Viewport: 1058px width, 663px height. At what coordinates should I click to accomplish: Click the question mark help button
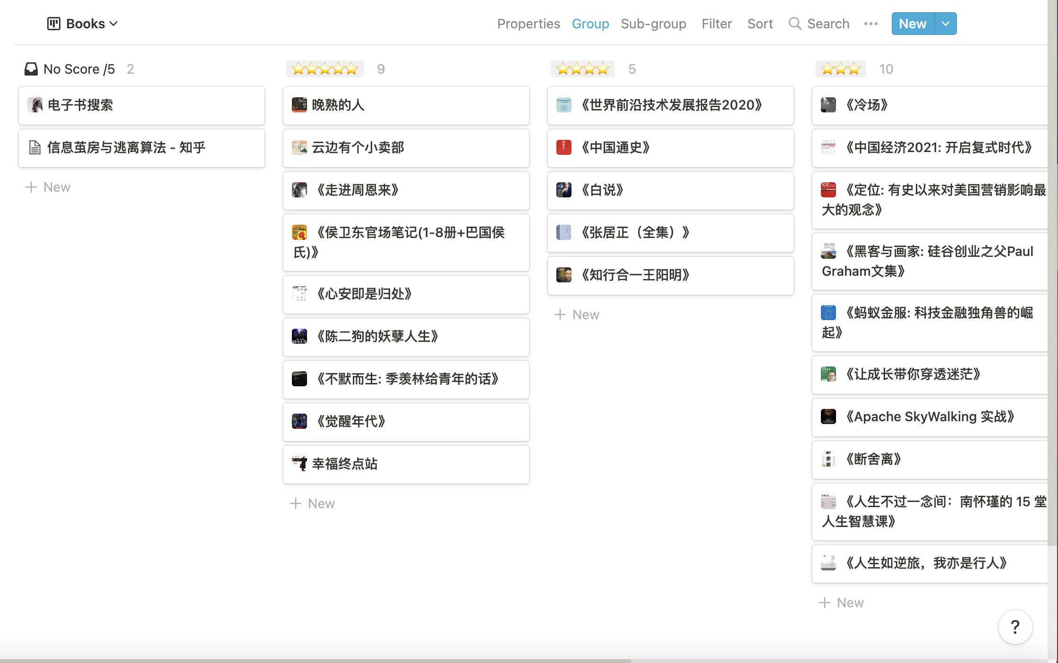(1015, 627)
